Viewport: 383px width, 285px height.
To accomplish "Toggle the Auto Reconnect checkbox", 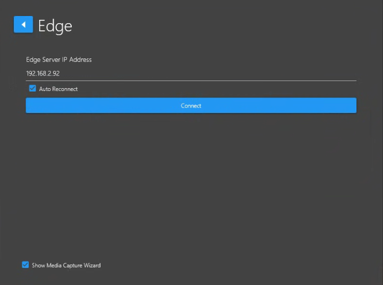I will [33, 89].
